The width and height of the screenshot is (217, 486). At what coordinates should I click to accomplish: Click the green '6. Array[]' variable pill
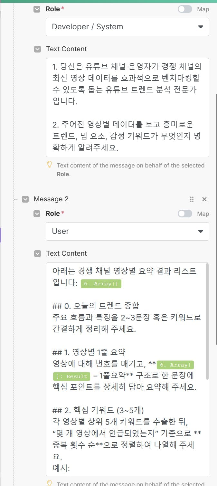pos(101,284)
